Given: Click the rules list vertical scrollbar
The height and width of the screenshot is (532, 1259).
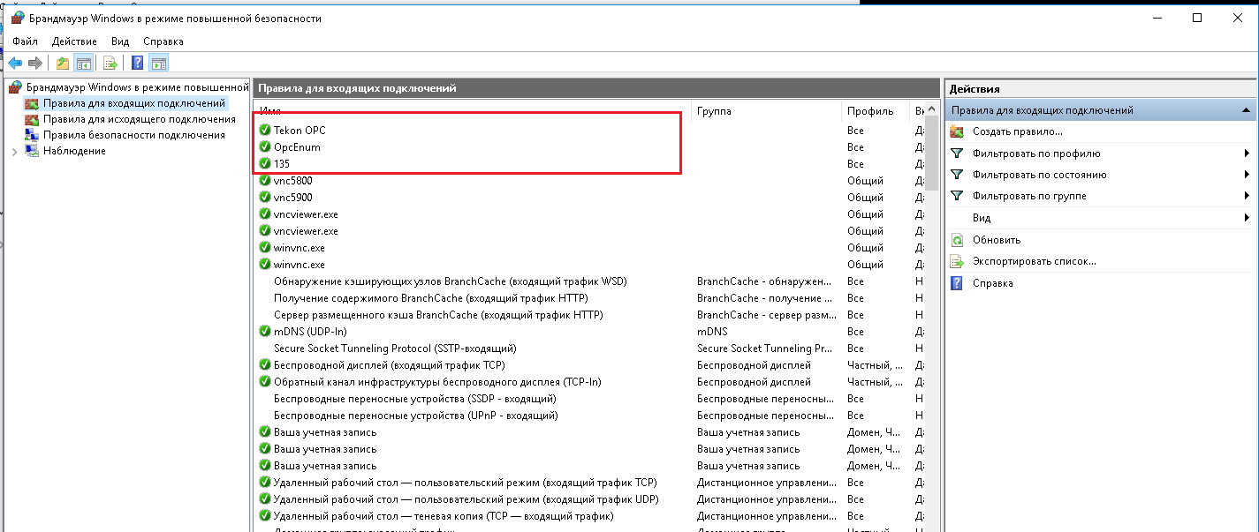Looking at the screenshot, I should (x=931, y=353).
